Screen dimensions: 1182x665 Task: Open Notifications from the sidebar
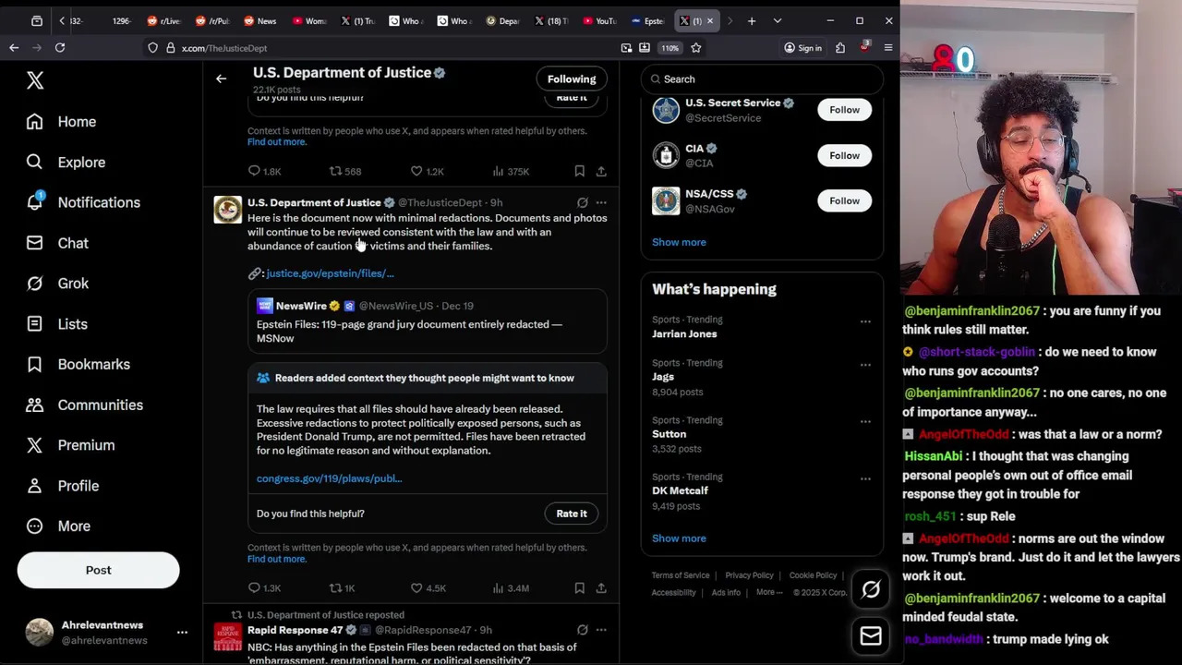pos(83,202)
